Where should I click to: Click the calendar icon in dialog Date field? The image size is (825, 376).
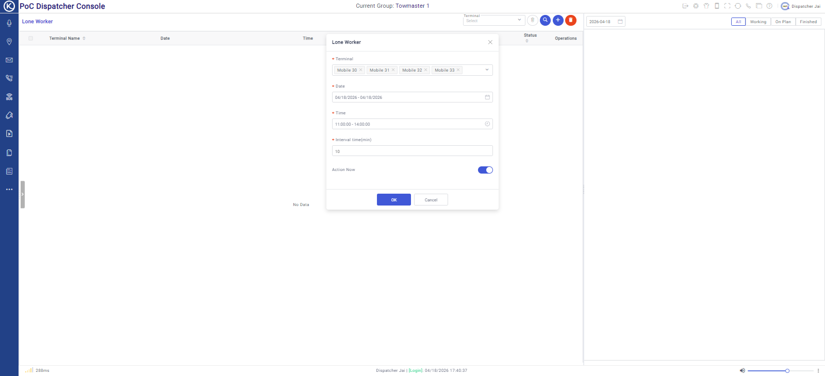(487, 97)
